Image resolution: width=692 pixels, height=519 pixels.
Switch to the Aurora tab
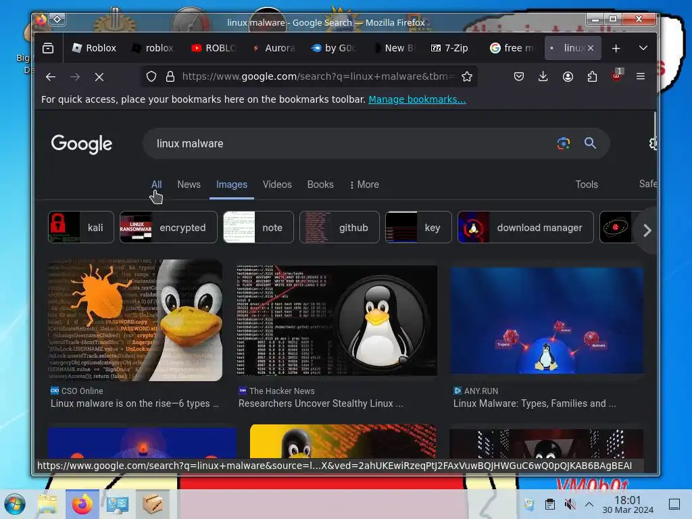coord(274,48)
